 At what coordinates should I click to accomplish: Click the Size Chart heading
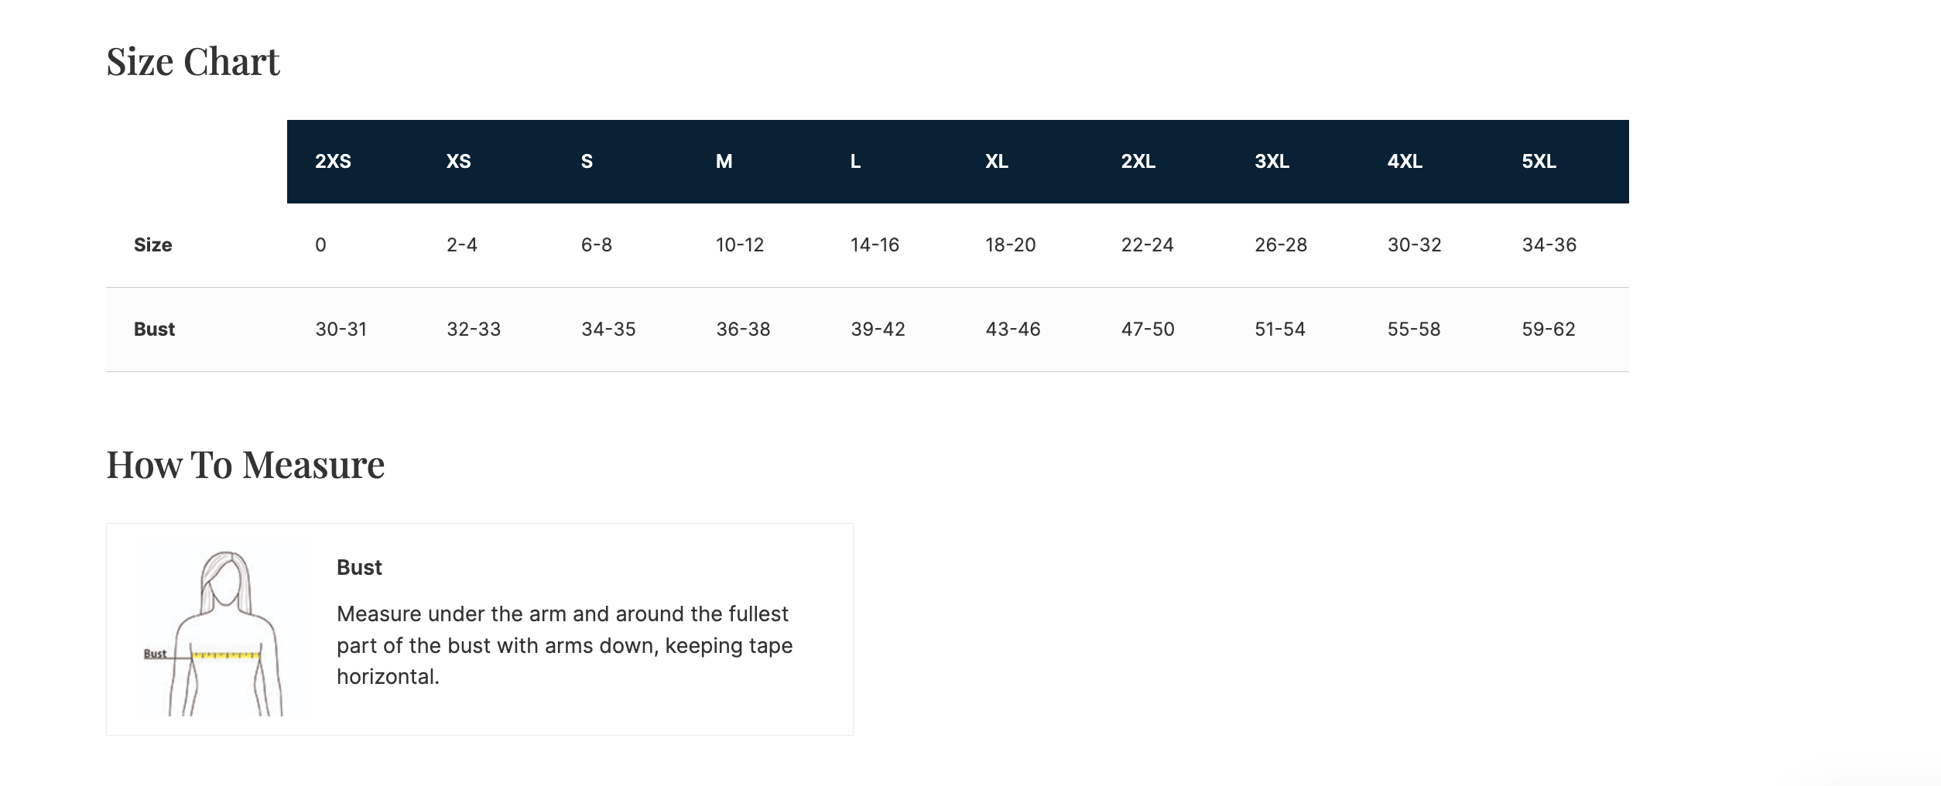coord(193,62)
